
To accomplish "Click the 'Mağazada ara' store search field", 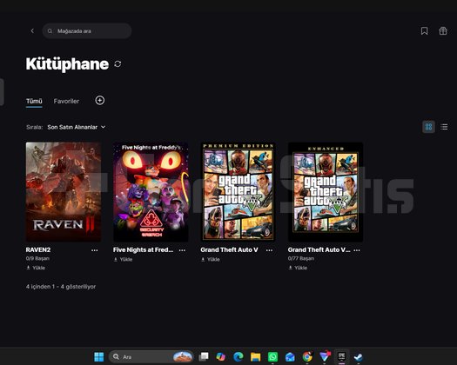I will [x=87, y=31].
